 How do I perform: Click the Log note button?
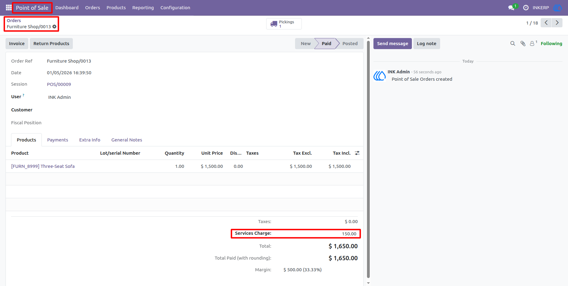coord(427,44)
